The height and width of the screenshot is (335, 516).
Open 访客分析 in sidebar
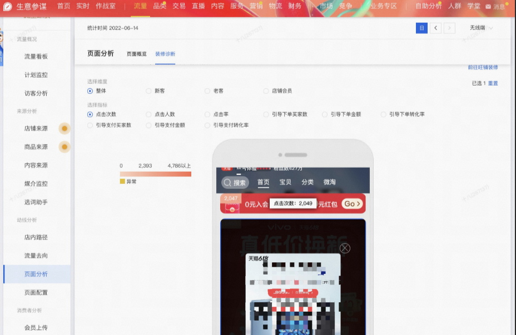coord(36,93)
